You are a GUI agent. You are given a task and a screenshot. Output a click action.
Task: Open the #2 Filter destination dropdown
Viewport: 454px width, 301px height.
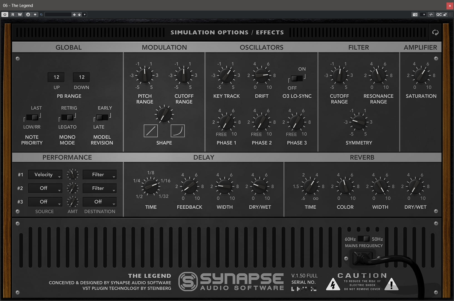point(100,188)
